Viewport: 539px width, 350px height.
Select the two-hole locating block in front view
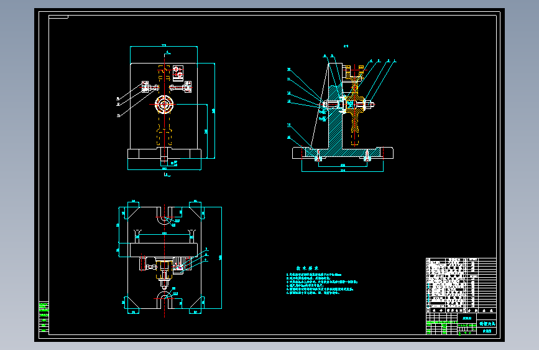[x=178, y=72]
